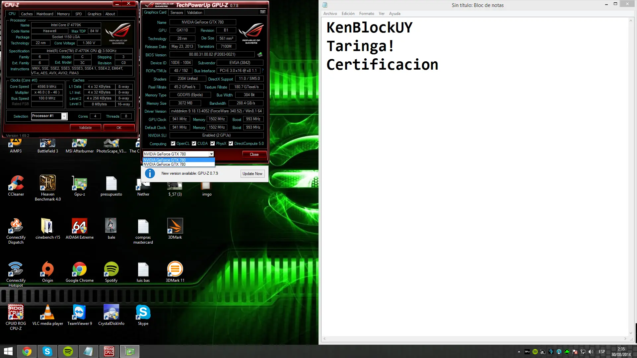Click the OK button in CPU-Z
Viewport: 637px width, 358px height.
119,128
